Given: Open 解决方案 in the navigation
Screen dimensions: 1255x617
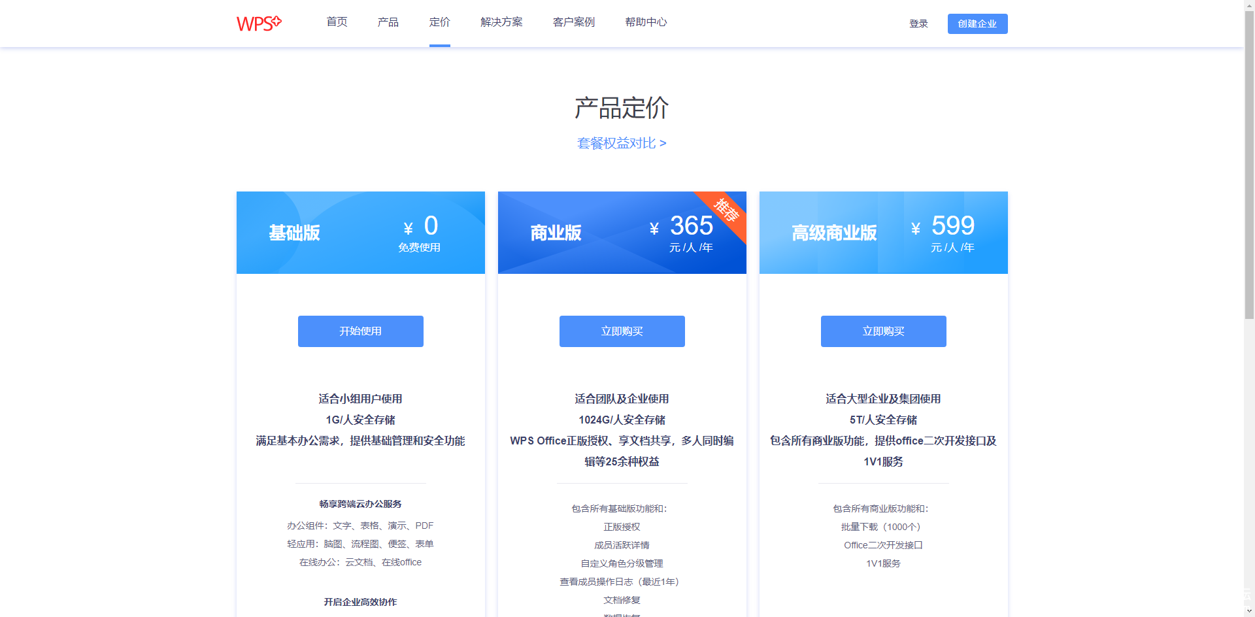Looking at the screenshot, I should (501, 22).
